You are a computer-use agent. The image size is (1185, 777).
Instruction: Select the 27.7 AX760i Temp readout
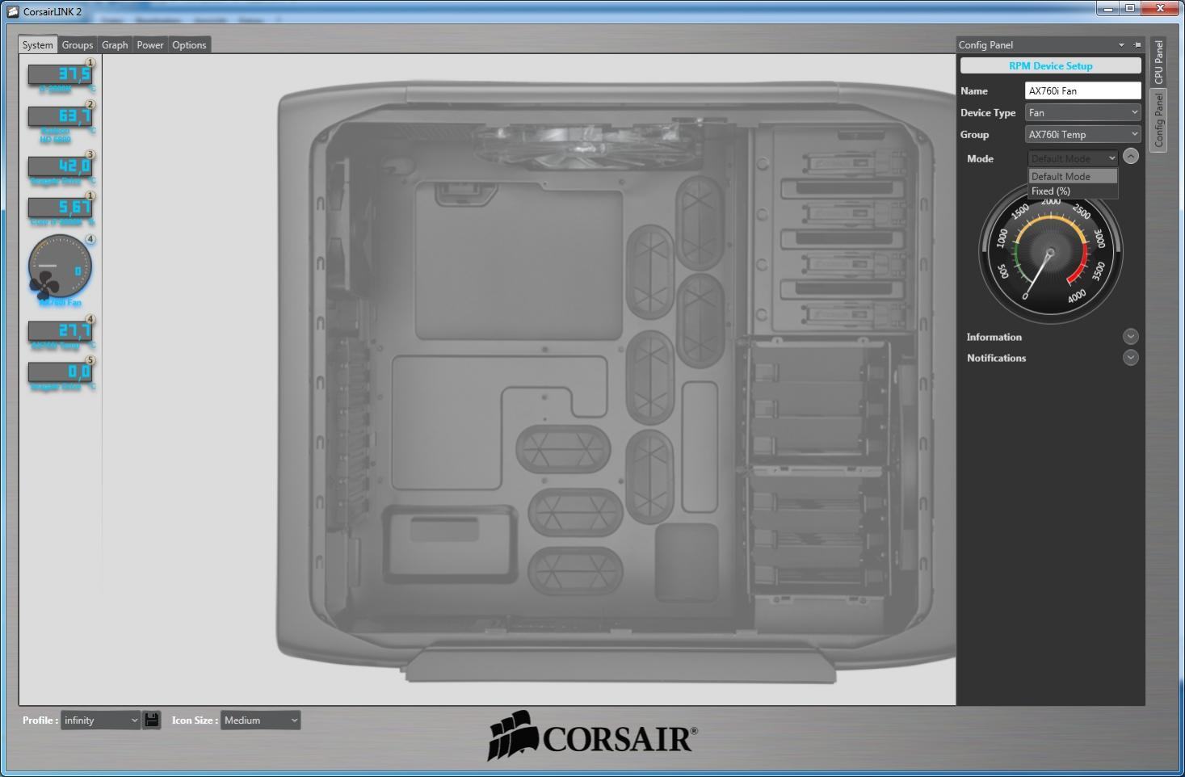61,331
